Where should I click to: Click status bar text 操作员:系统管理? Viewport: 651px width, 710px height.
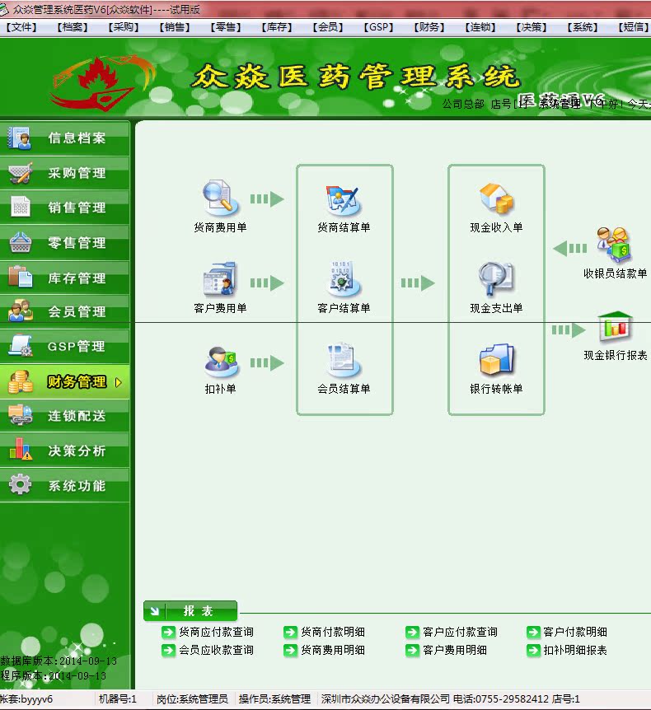coord(274,699)
